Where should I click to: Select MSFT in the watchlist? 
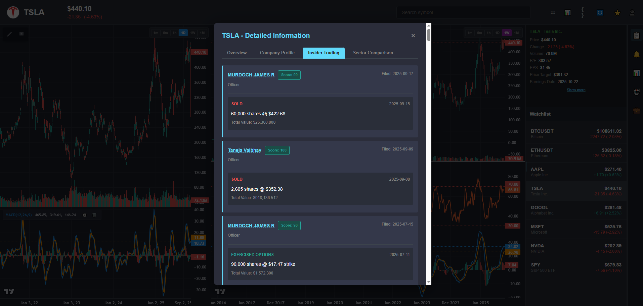576,229
